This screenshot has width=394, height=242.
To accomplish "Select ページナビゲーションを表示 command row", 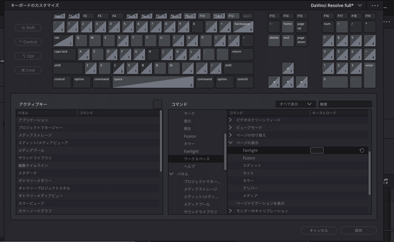I will click(297, 203).
